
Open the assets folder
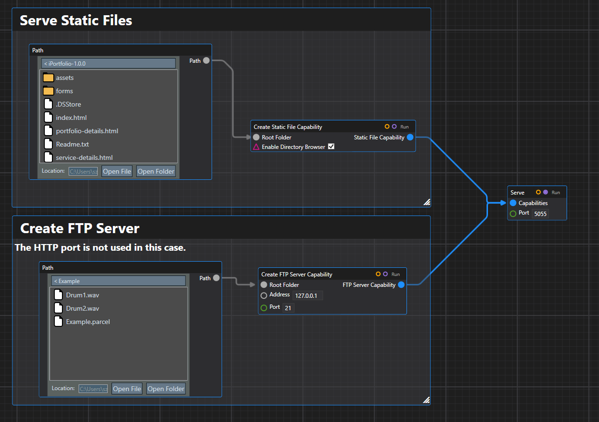pyautogui.click(x=65, y=78)
